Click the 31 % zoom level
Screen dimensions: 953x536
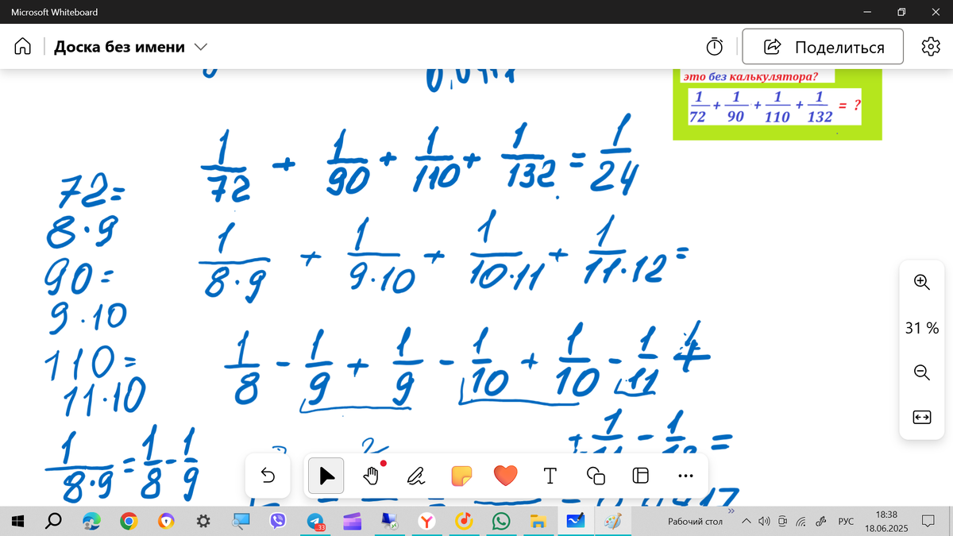coord(921,327)
